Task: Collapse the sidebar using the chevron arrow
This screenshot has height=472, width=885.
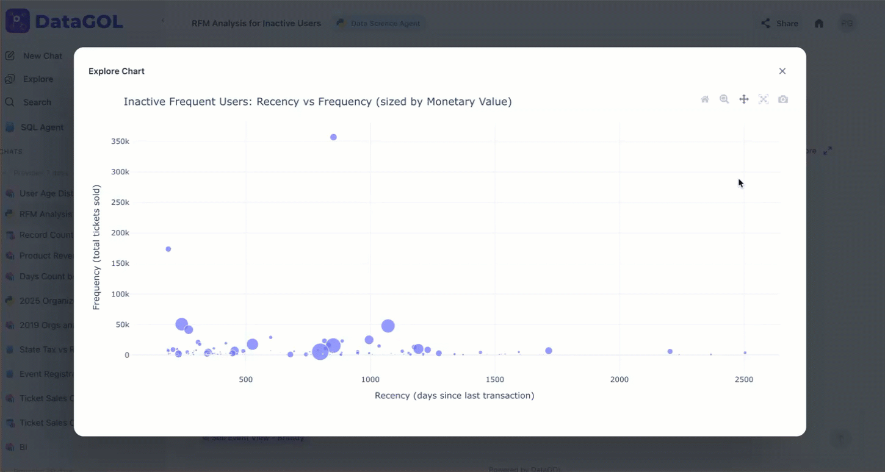Action: coord(163,21)
